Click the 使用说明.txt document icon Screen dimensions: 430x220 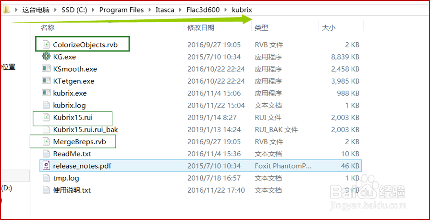point(46,190)
